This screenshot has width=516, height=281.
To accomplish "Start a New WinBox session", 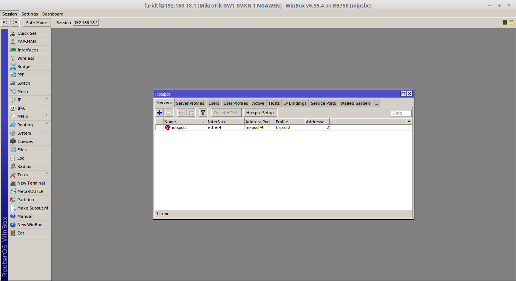I will (29, 225).
